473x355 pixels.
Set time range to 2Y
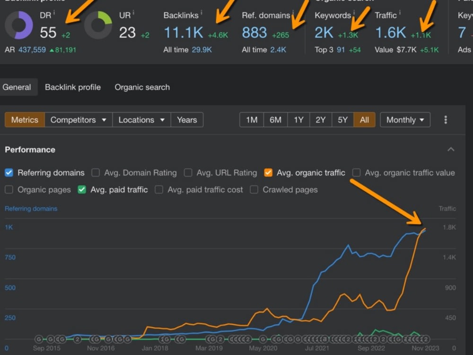coord(321,120)
